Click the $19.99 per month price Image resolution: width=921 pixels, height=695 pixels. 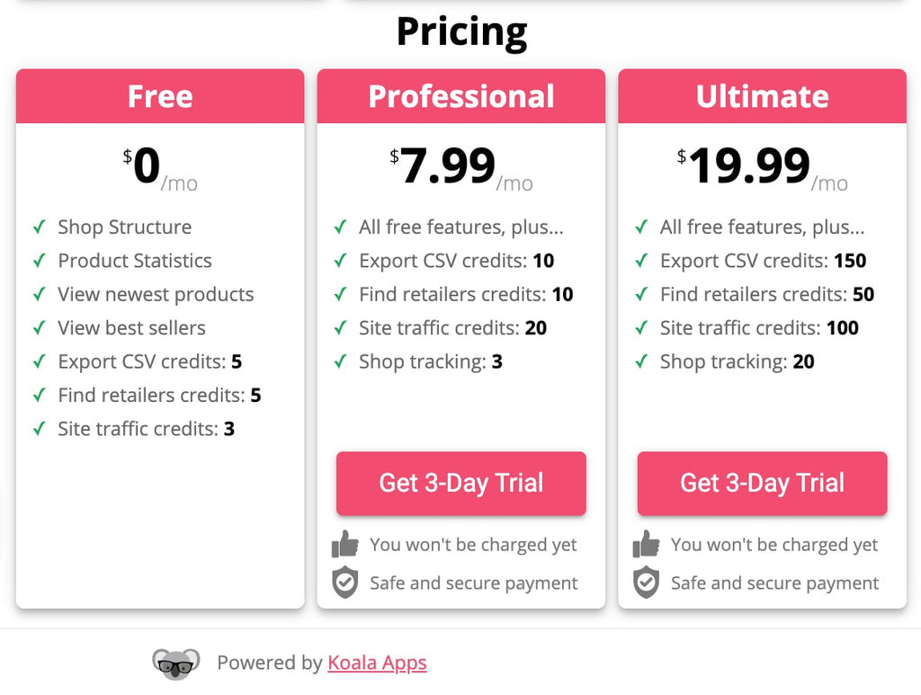763,166
